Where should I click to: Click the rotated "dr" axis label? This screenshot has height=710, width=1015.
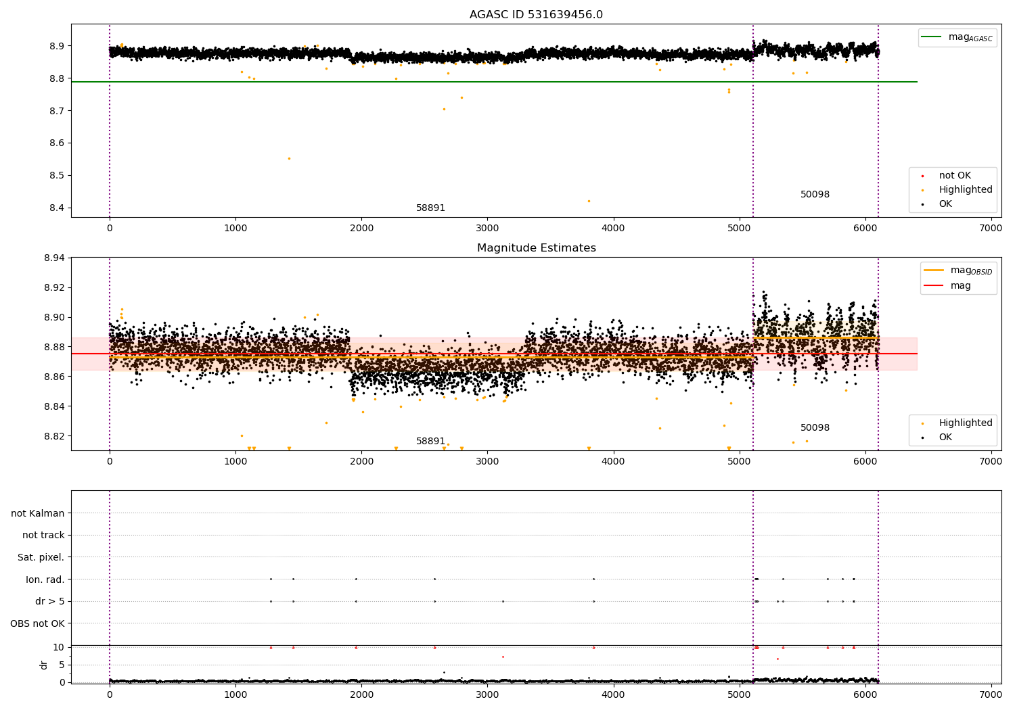tap(44, 665)
